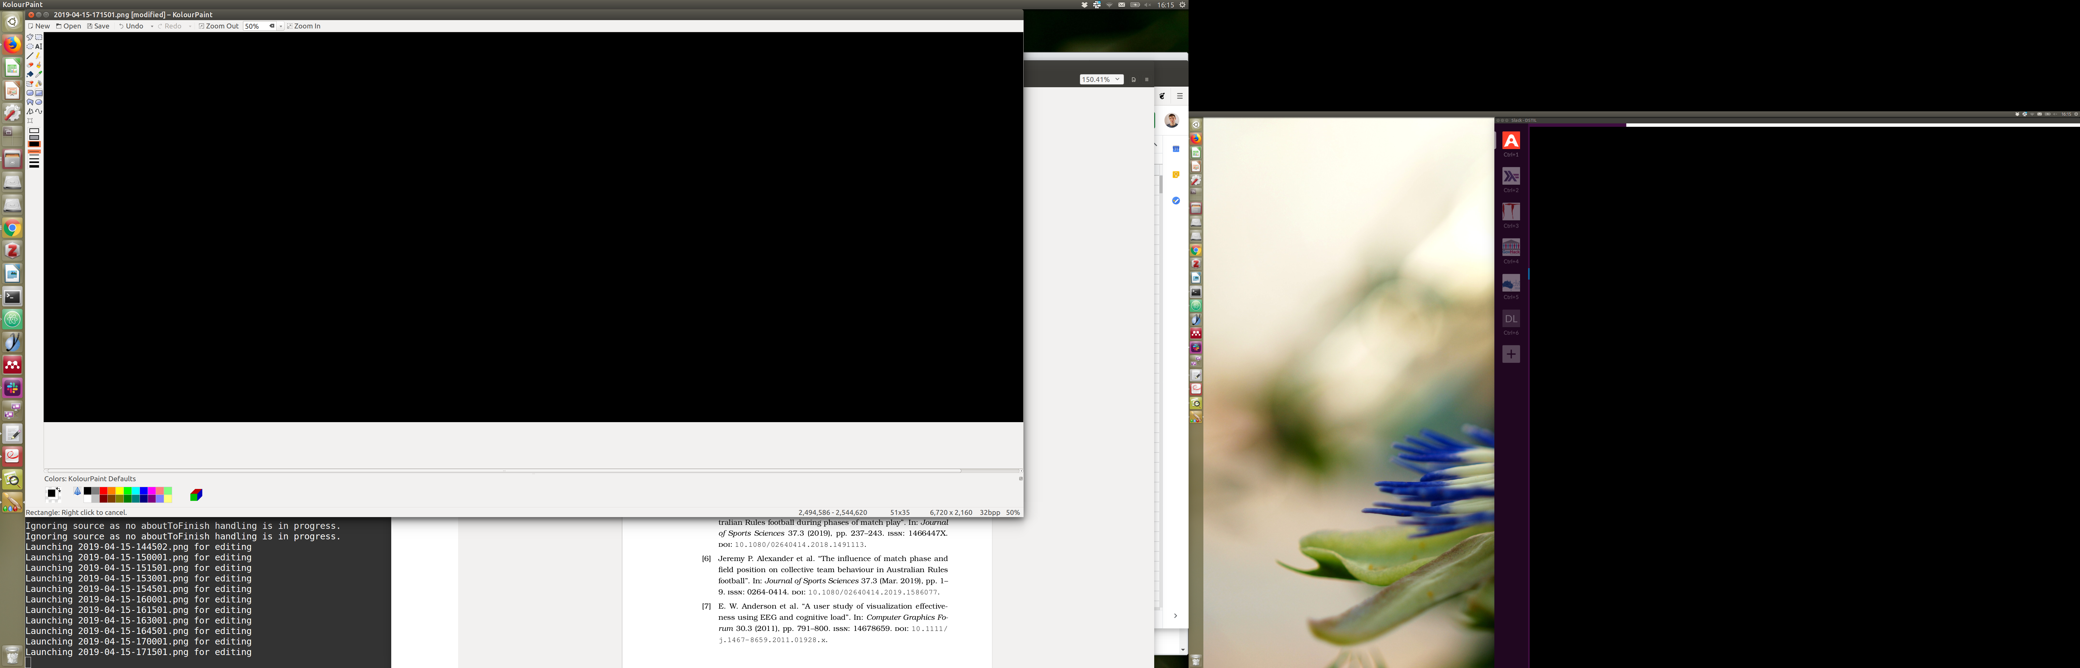Click Save in the toolbar
Screen dimensions: 2080x668
click(x=98, y=26)
